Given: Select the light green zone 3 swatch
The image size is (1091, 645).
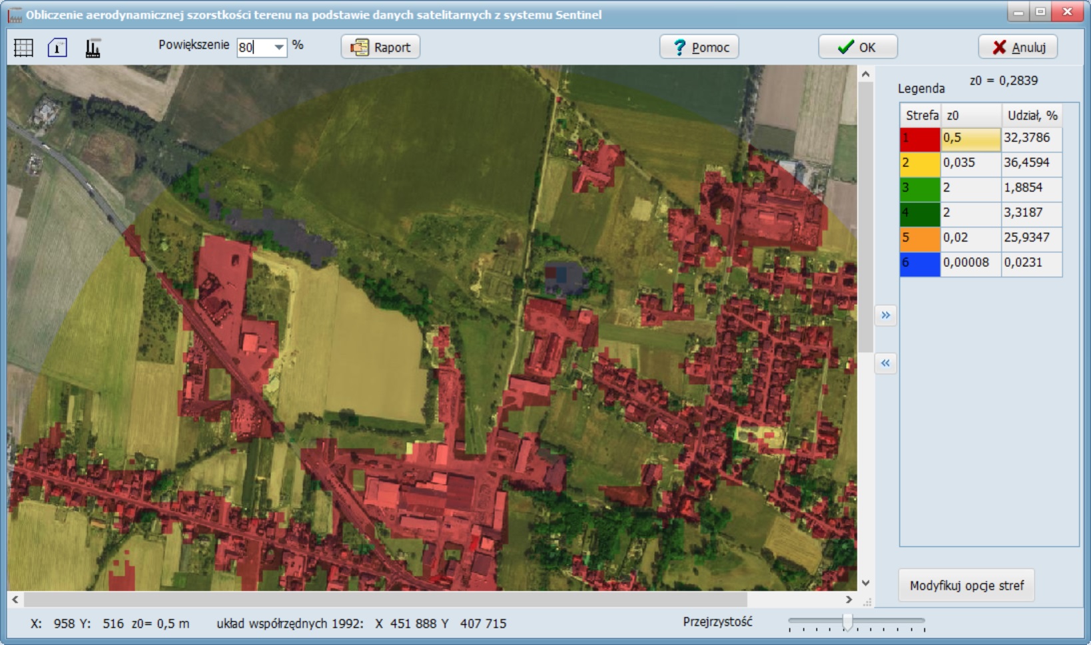Looking at the screenshot, I should [920, 188].
